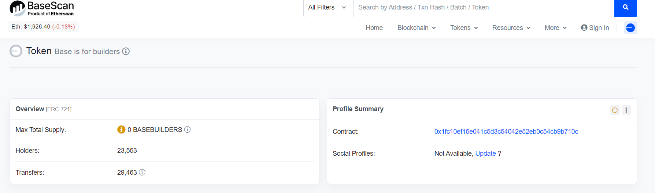Click Sign In link

click(595, 28)
